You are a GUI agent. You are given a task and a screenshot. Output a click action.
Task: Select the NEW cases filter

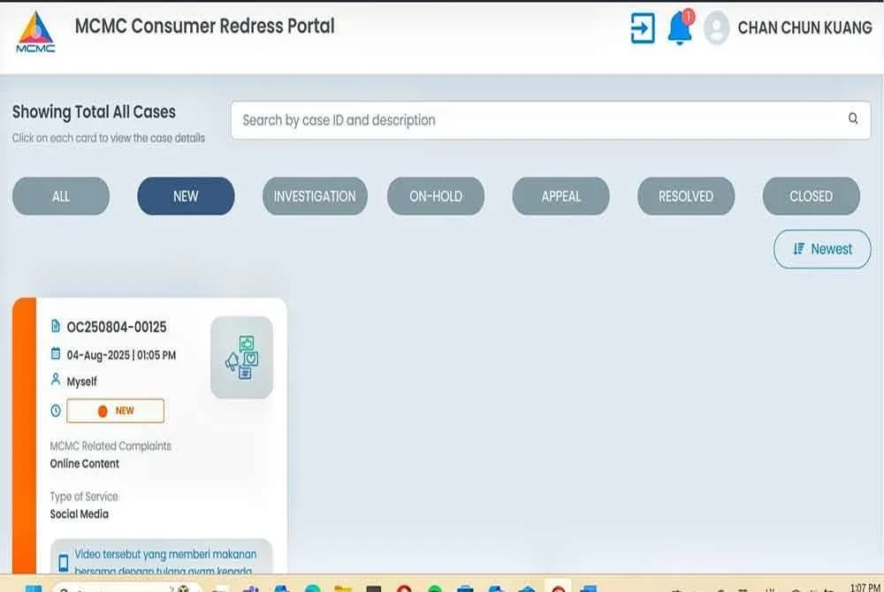click(186, 196)
